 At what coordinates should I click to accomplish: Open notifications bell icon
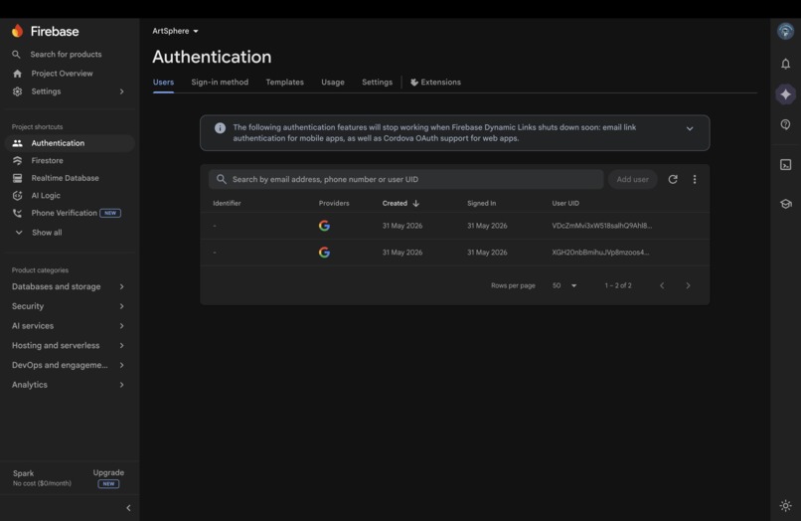[786, 64]
